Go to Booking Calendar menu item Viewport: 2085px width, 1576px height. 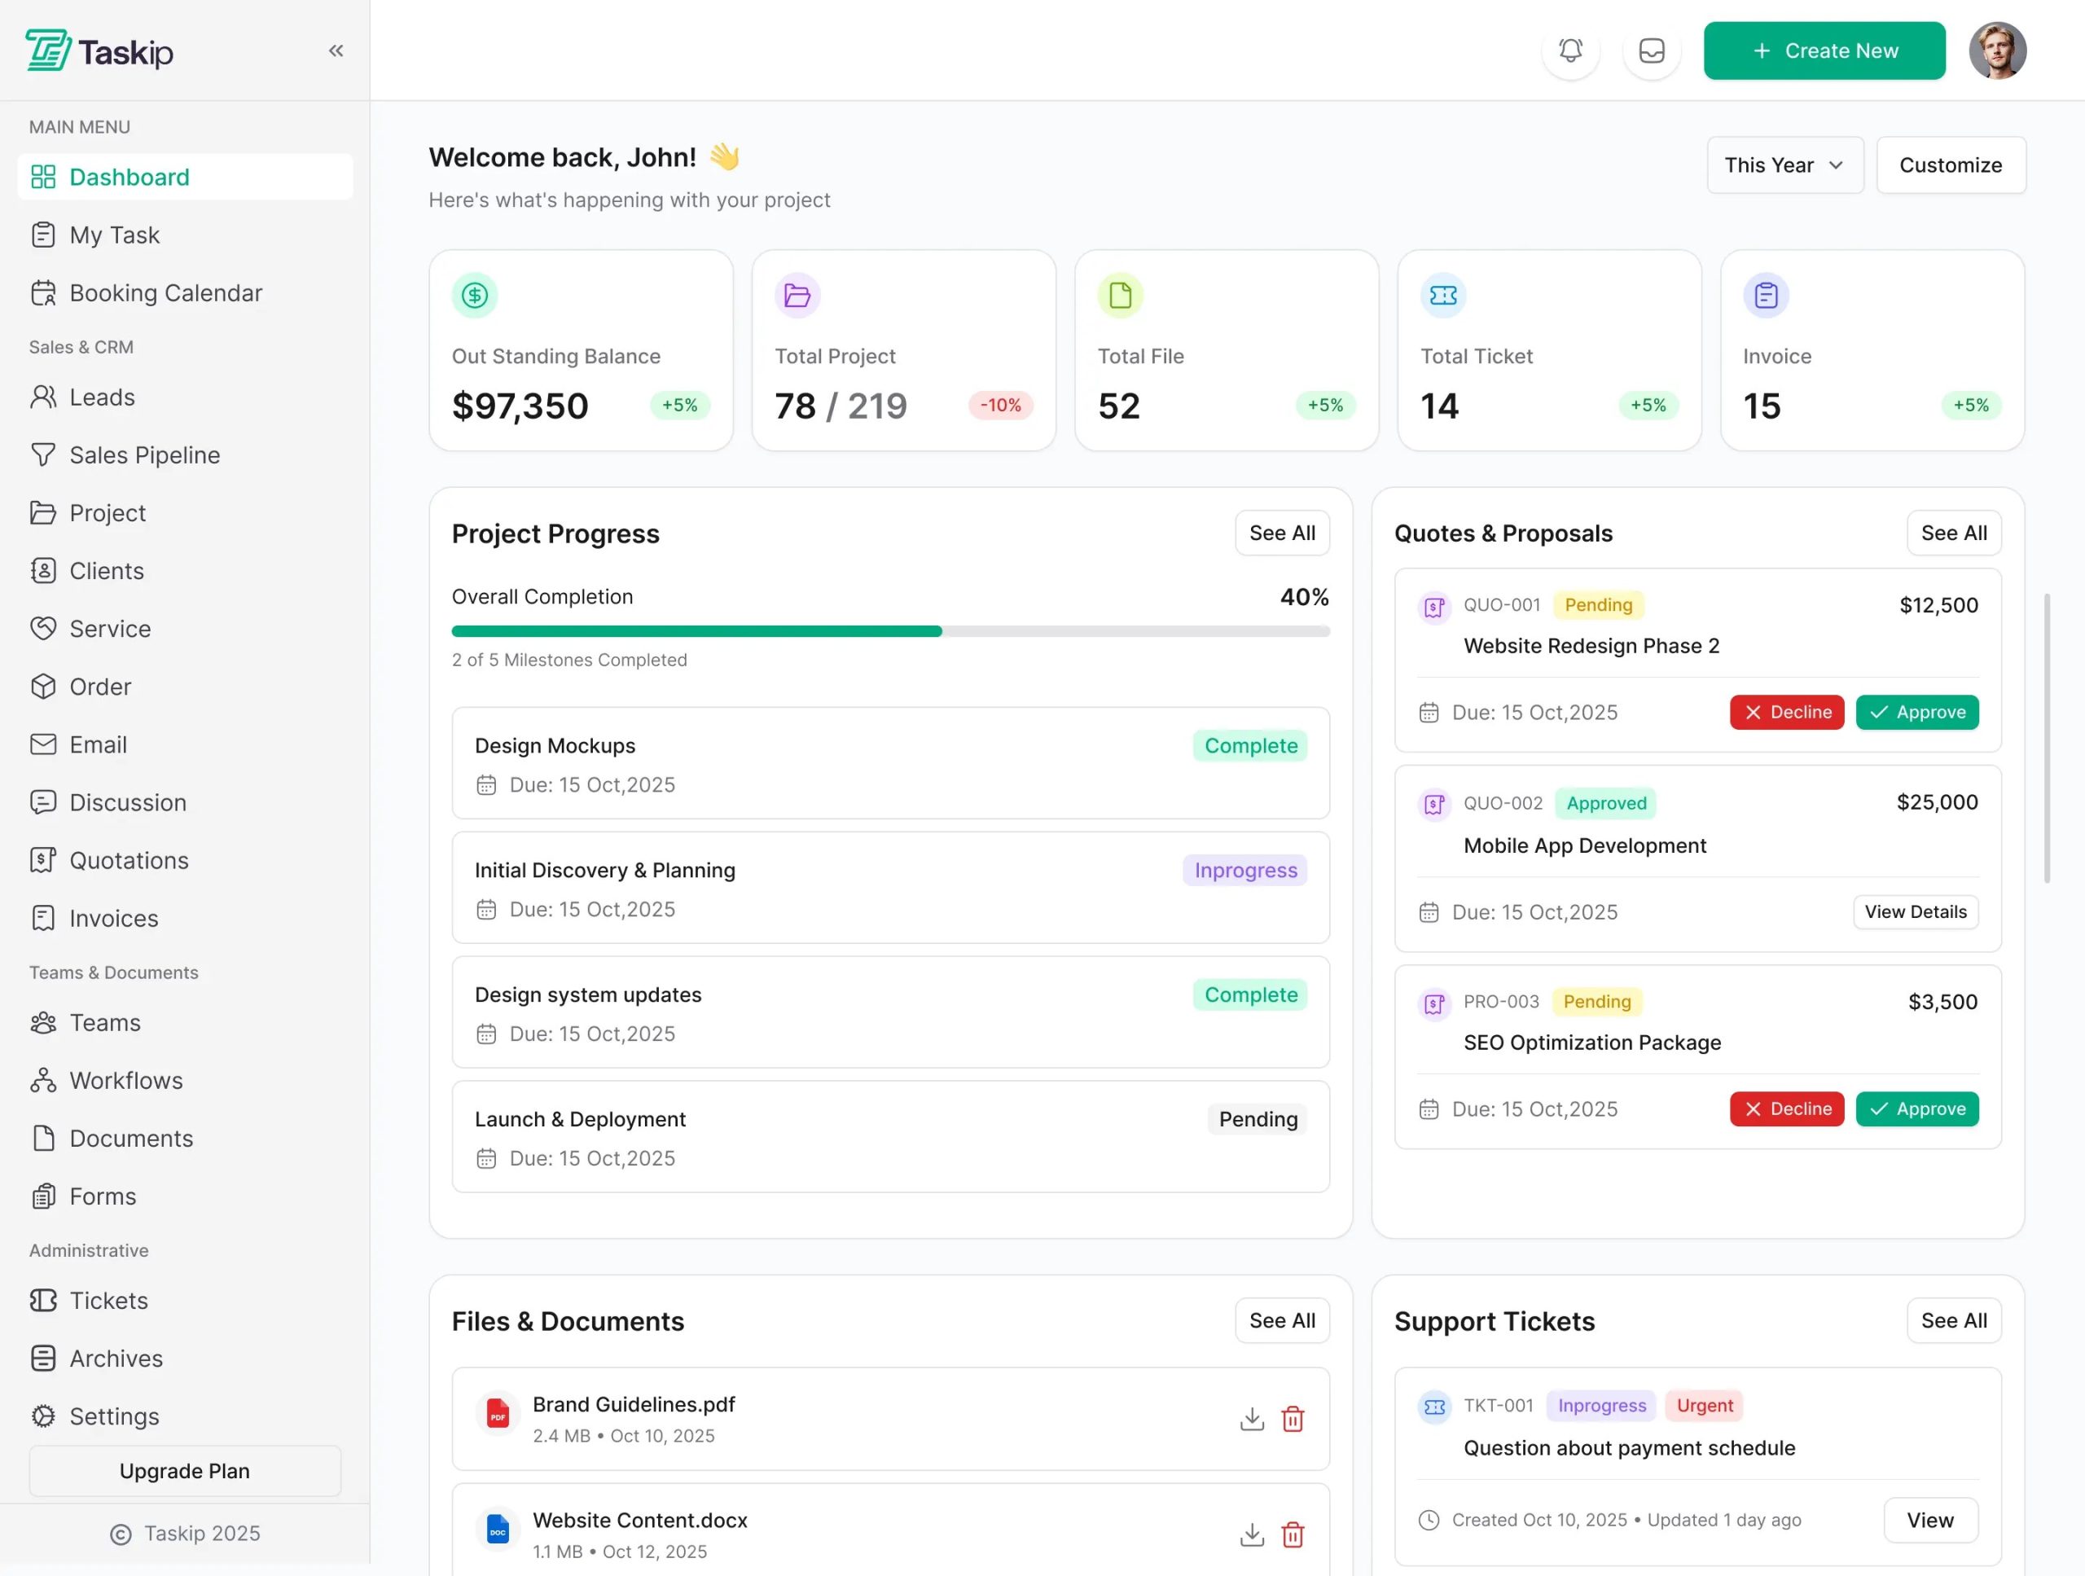click(x=165, y=293)
